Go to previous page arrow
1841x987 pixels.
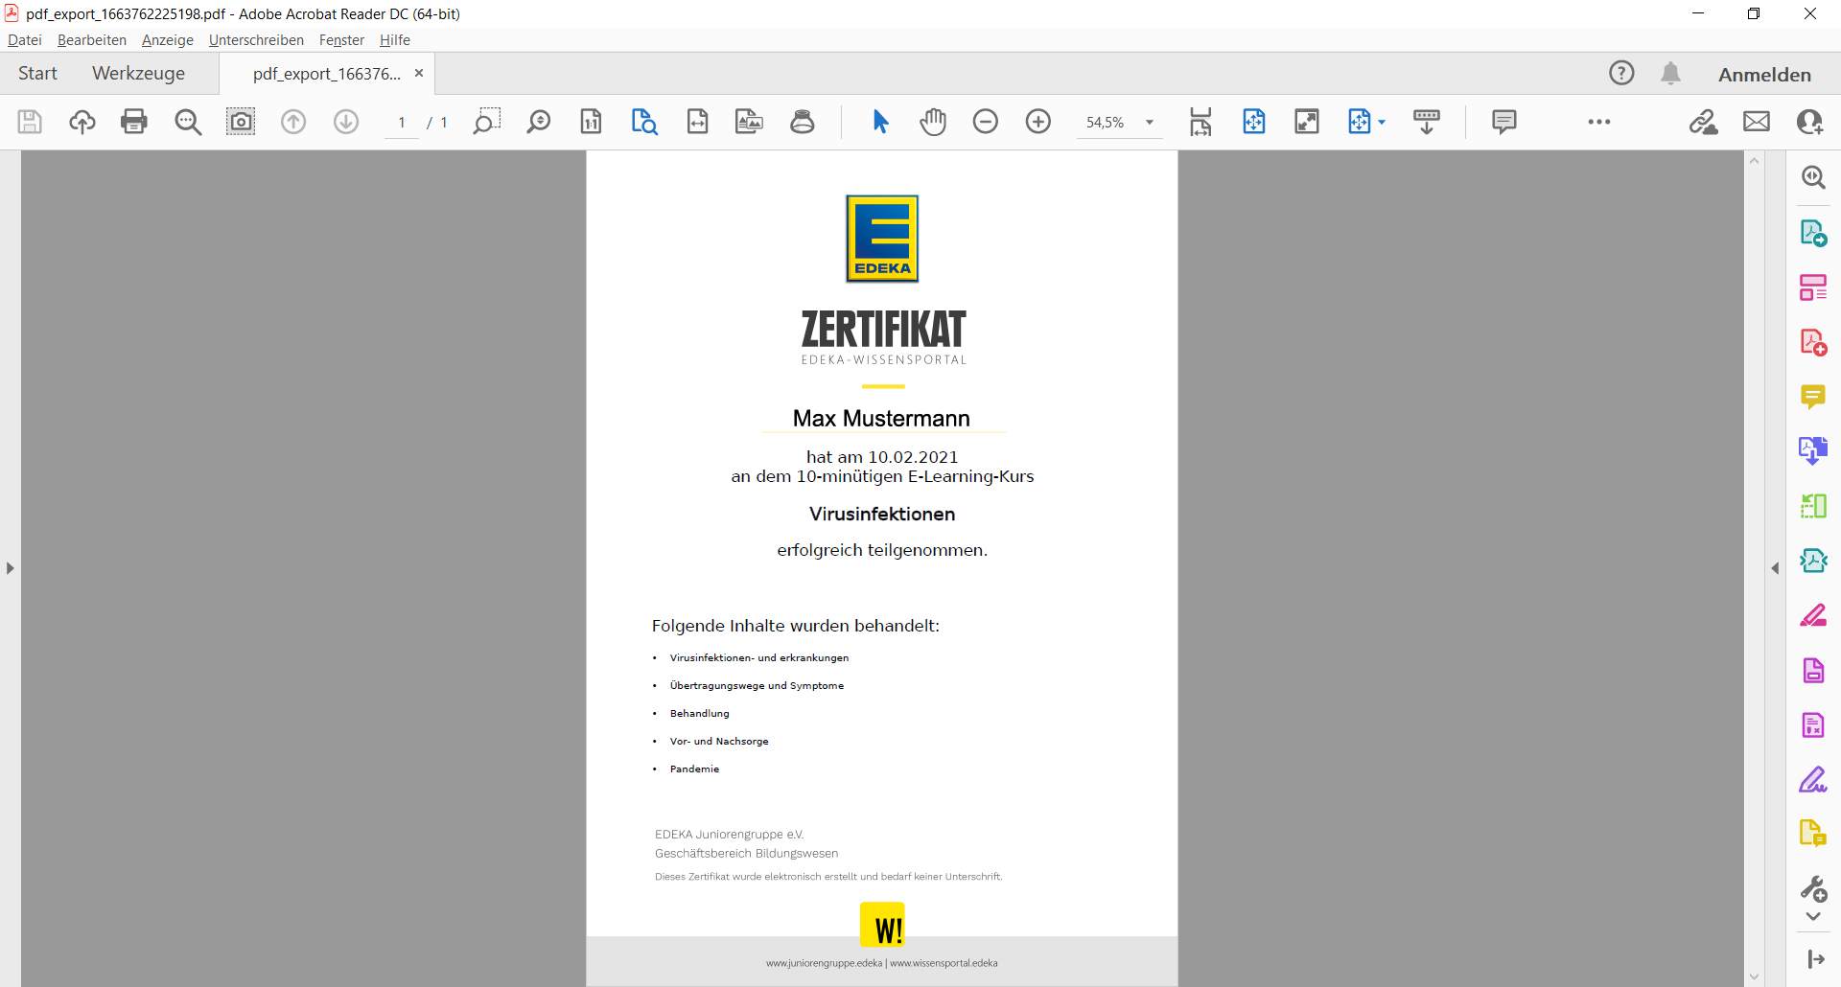(293, 122)
